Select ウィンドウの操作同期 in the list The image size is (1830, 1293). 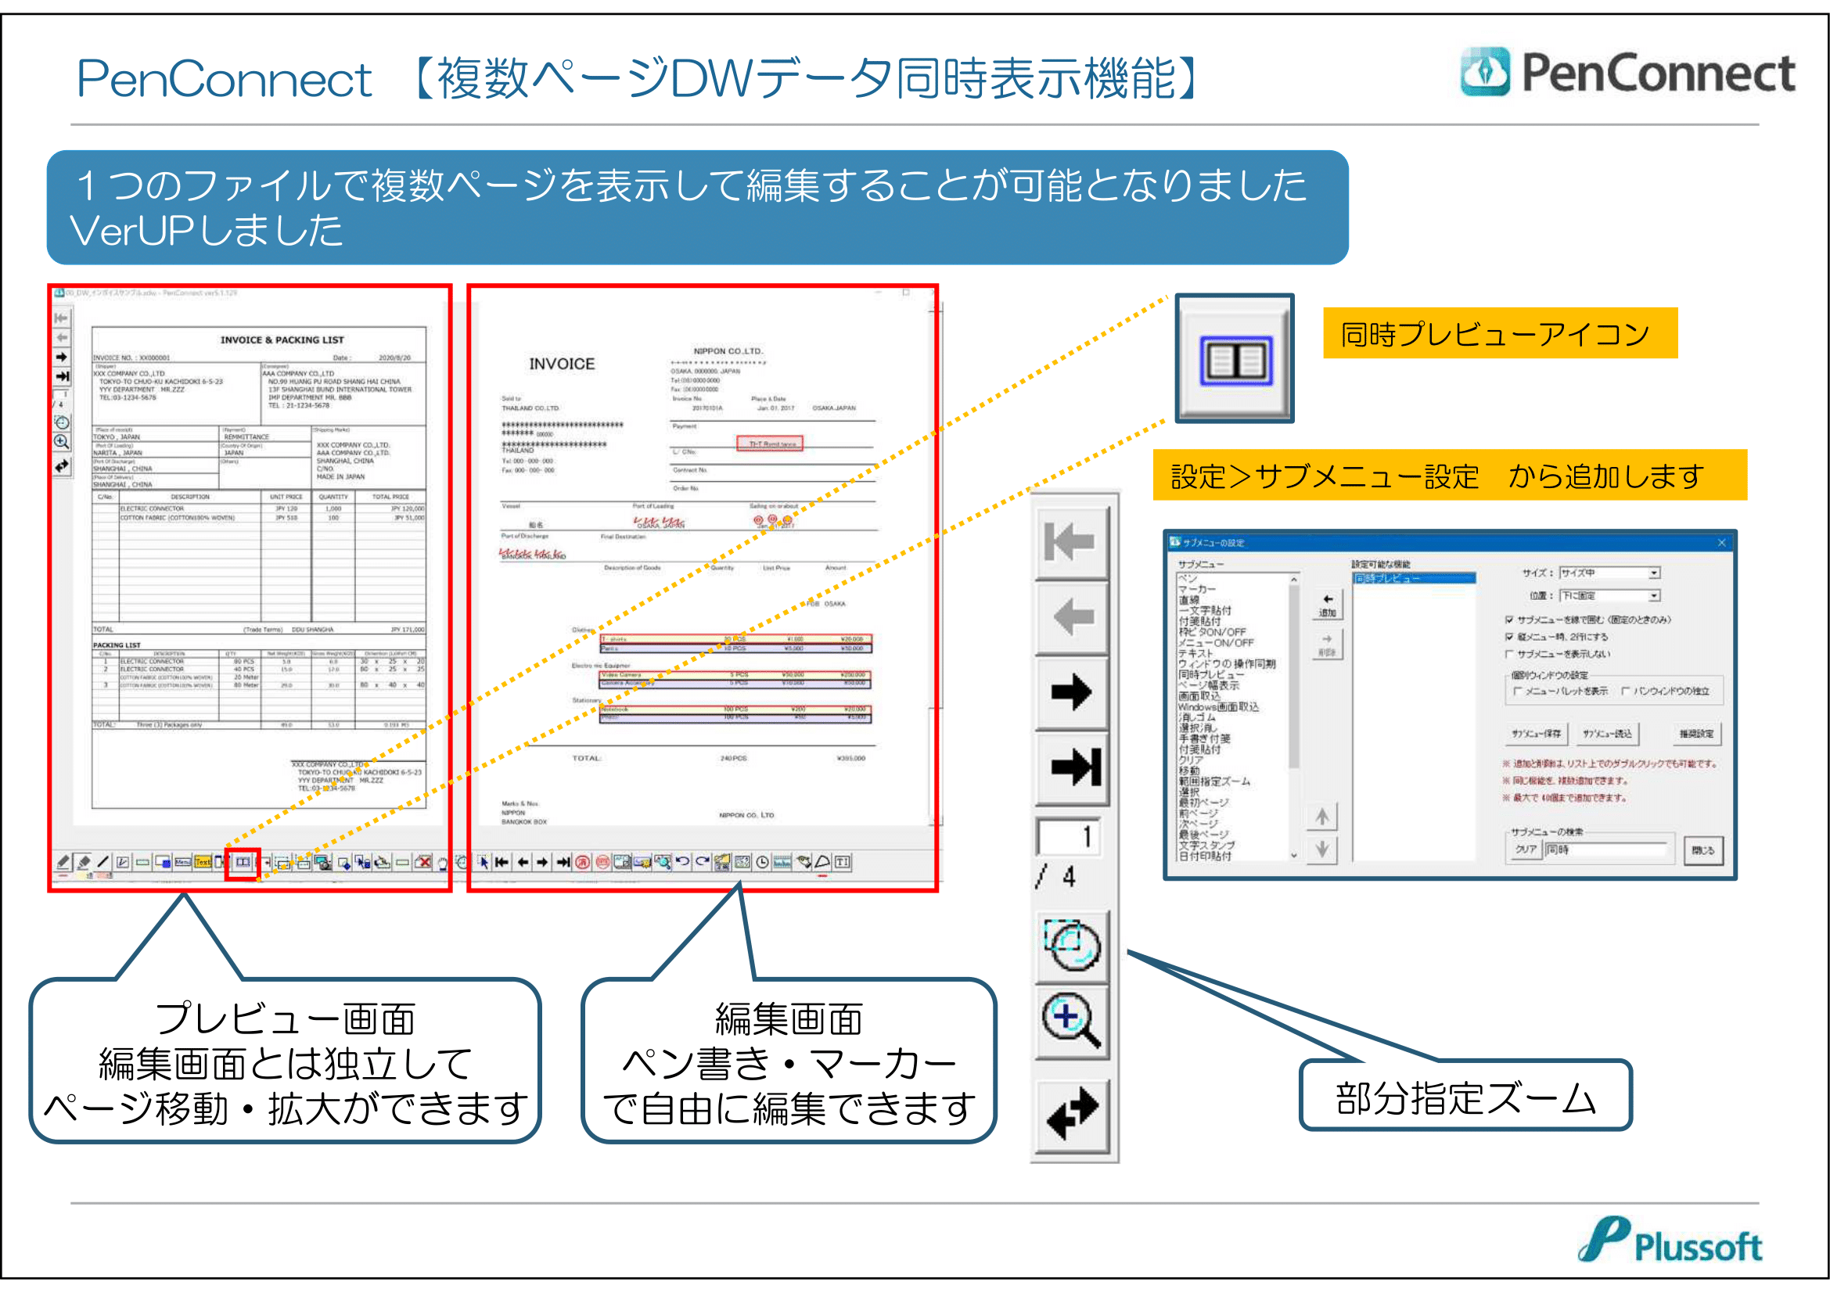pyautogui.click(x=1228, y=664)
